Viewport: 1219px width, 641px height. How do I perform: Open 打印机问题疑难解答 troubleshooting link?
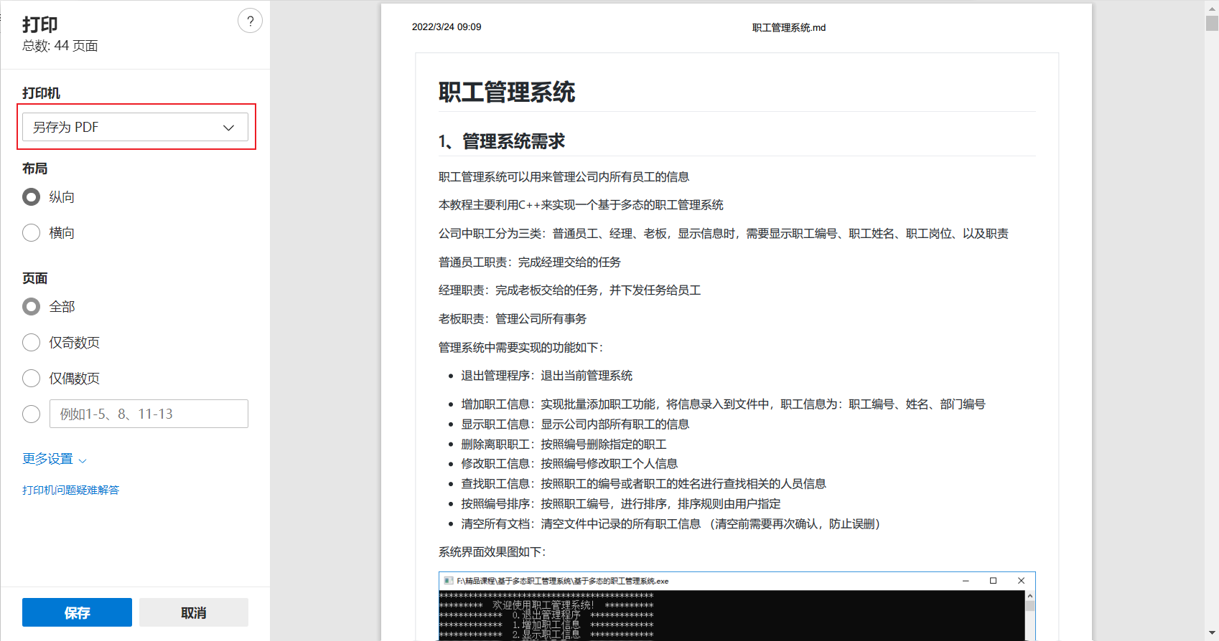tap(70, 490)
